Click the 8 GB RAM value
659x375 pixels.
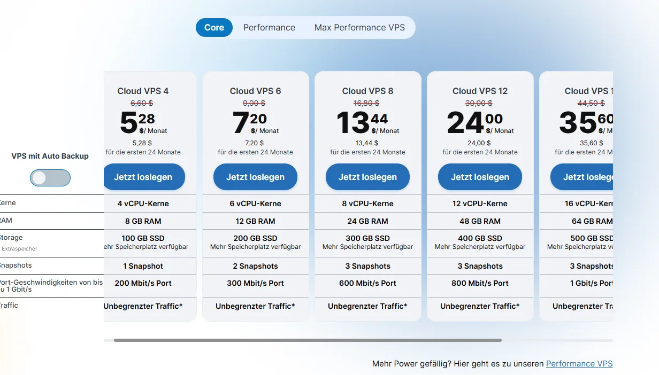143,221
